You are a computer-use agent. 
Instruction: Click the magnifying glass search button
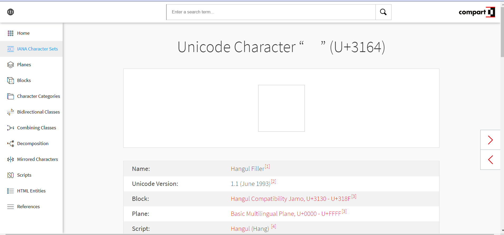pyautogui.click(x=383, y=12)
